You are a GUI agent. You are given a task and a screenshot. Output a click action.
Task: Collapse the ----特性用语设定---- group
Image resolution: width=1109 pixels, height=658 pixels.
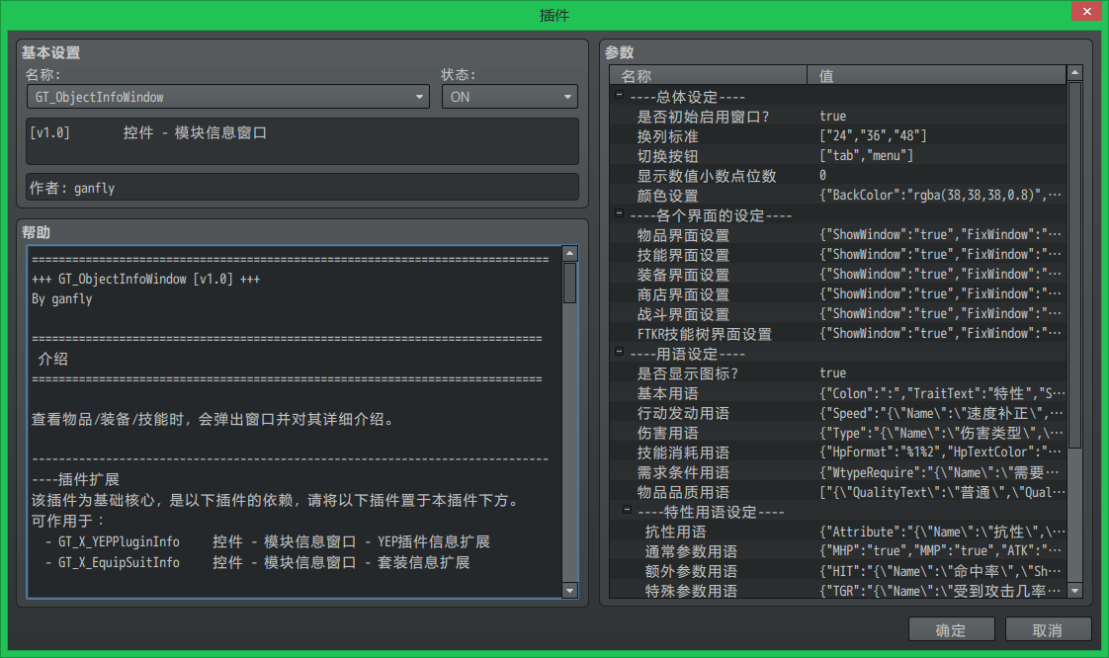pos(628,510)
